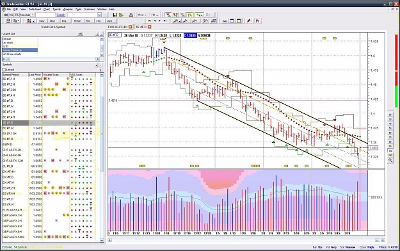The width and height of the screenshot is (400, 251).
Task: Click the print icon
Action: (131, 15)
